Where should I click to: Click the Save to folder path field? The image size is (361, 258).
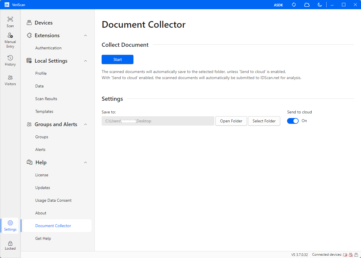(x=158, y=121)
